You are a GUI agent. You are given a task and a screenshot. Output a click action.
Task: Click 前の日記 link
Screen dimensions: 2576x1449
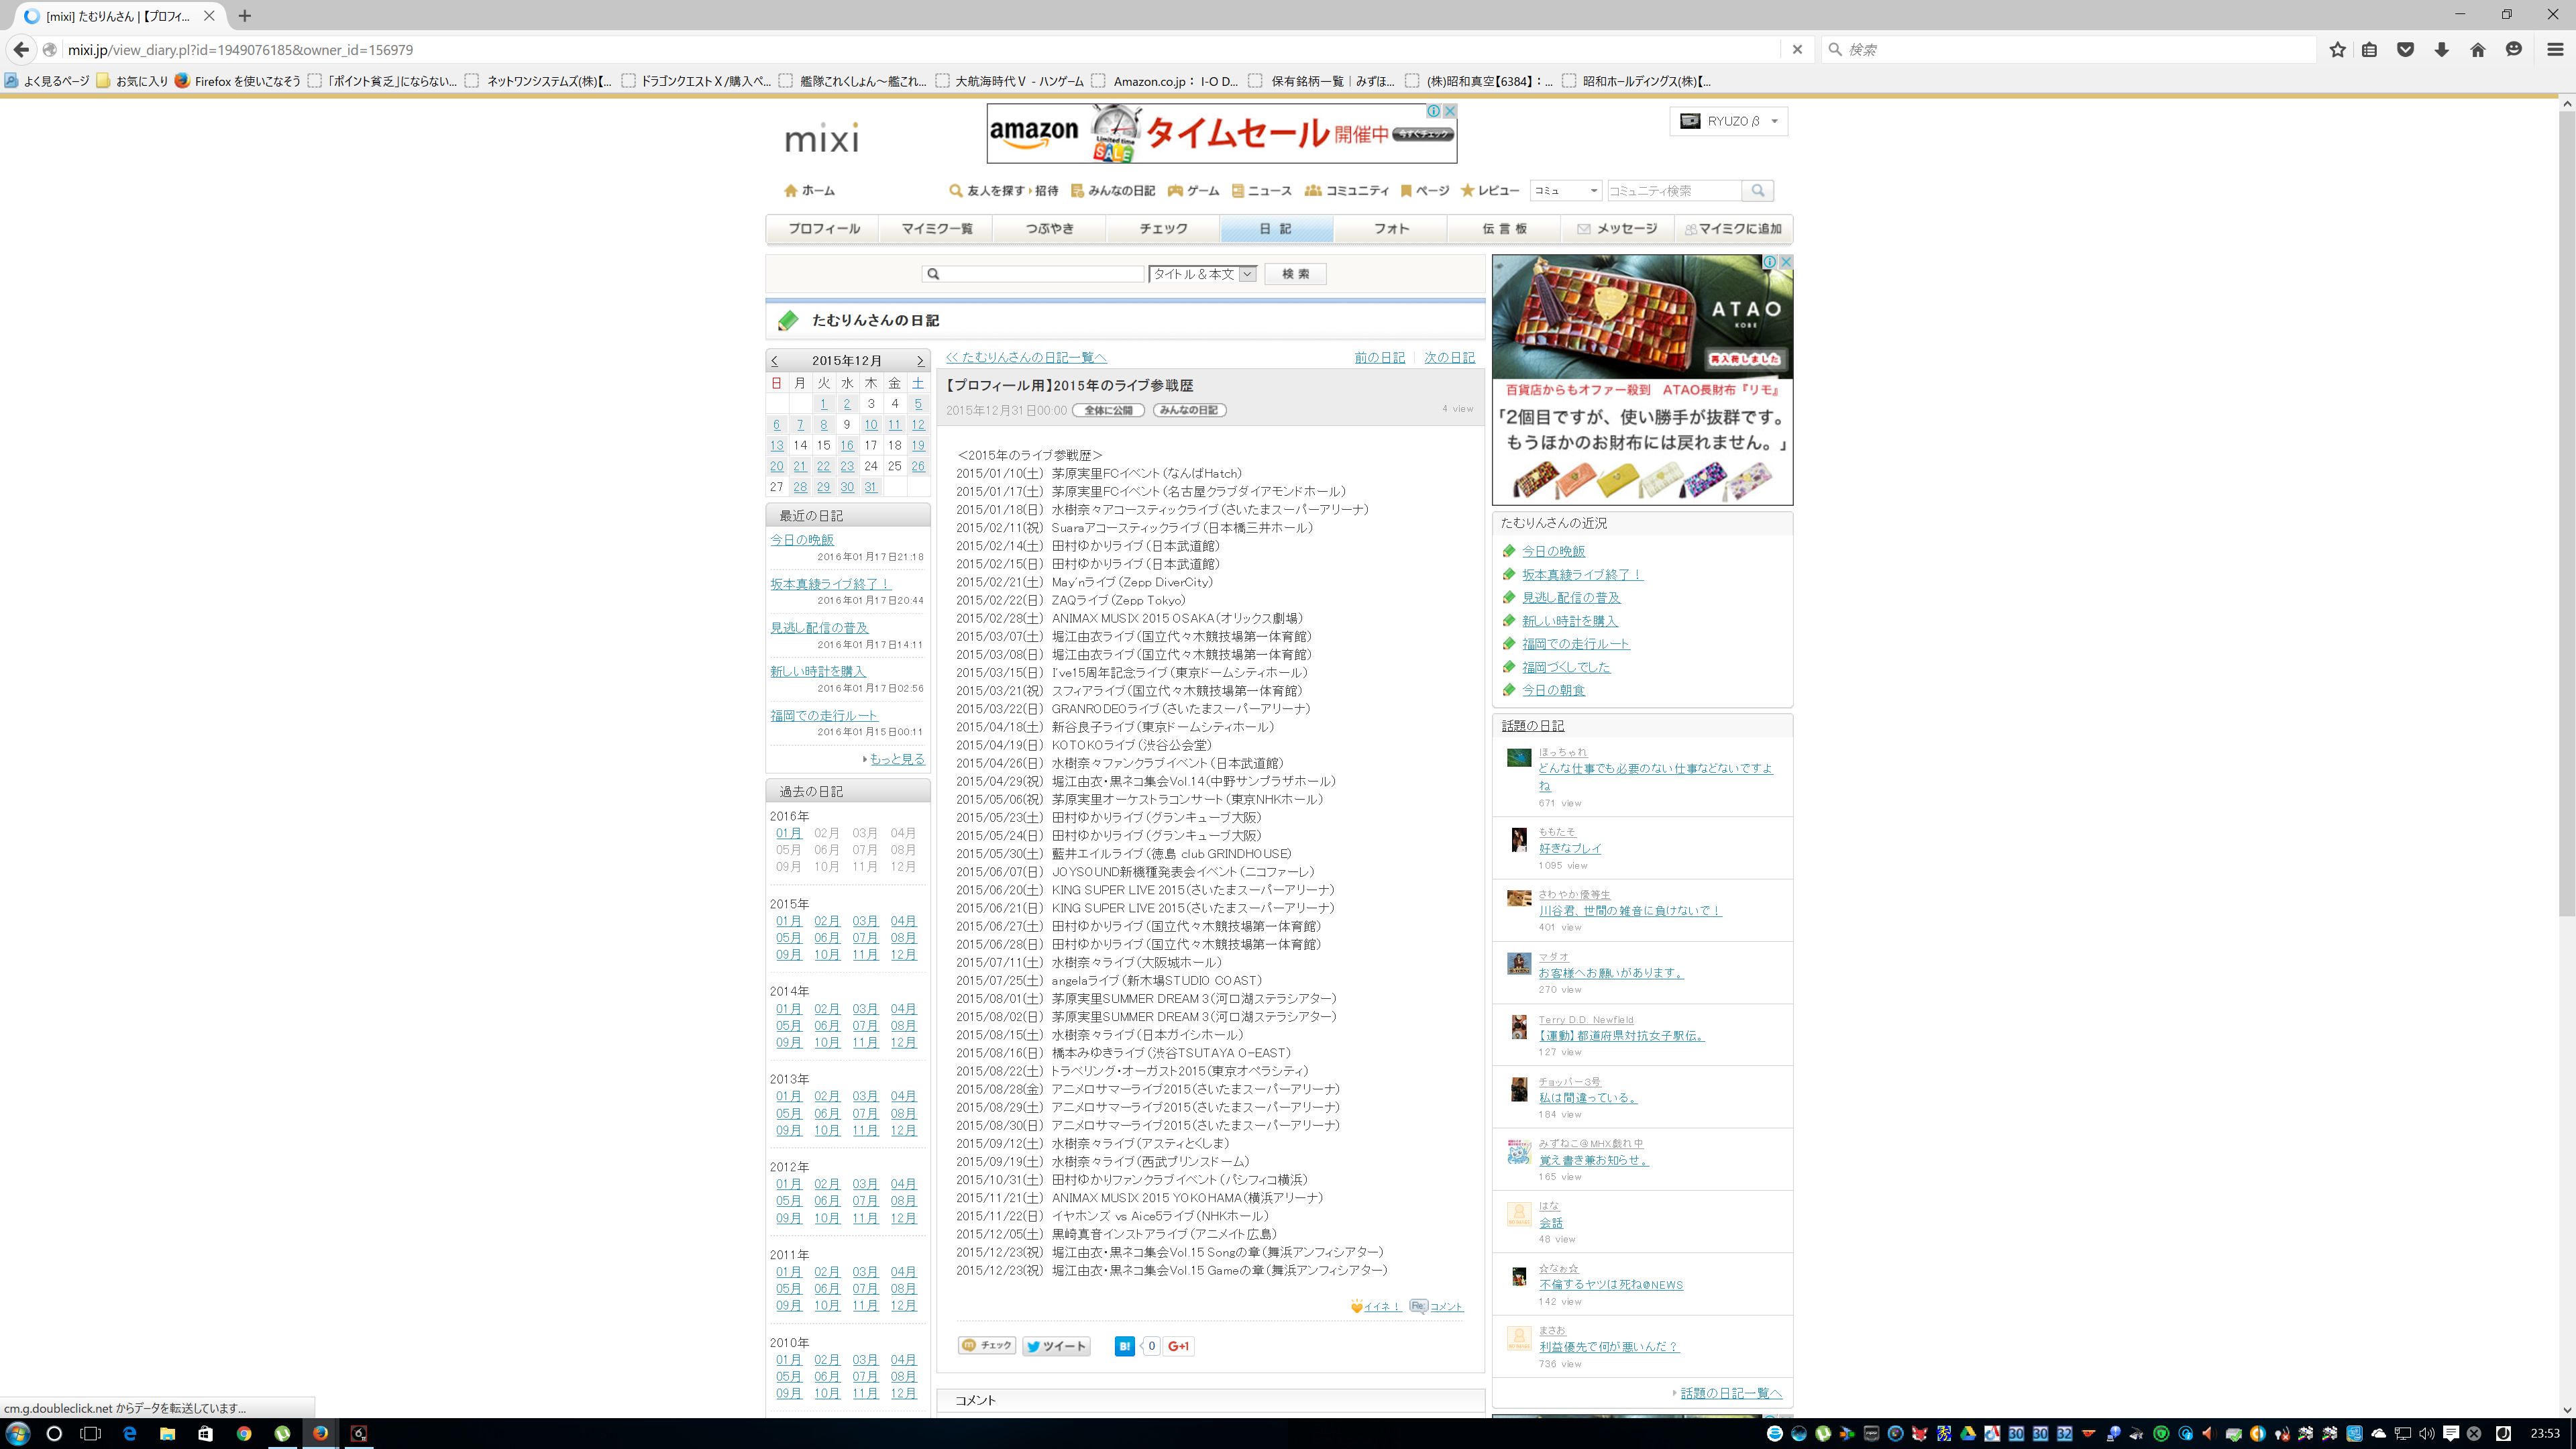click(1379, 357)
